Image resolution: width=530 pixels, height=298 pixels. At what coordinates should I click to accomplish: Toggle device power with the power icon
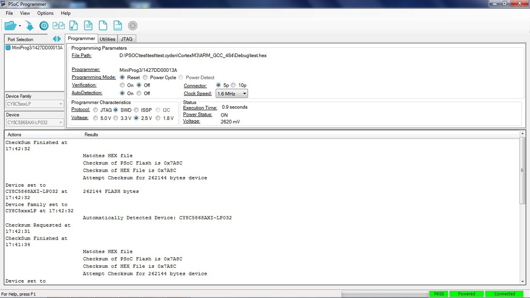pos(44,26)
